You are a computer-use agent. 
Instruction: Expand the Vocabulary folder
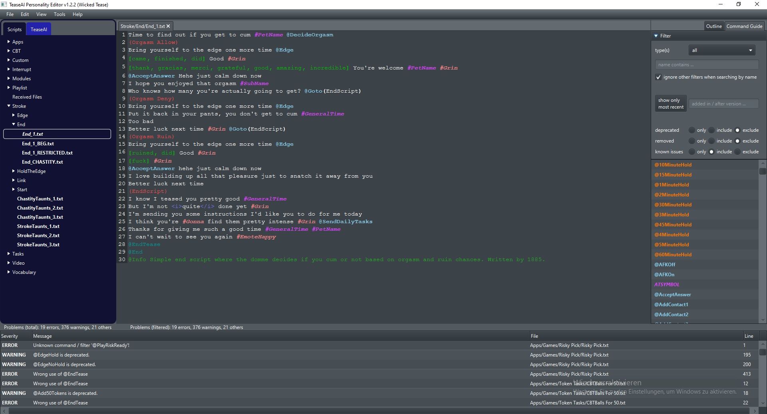(9, 272)
